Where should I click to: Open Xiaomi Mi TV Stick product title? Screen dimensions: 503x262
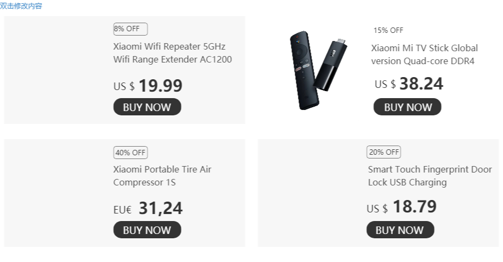click(424, 54)
